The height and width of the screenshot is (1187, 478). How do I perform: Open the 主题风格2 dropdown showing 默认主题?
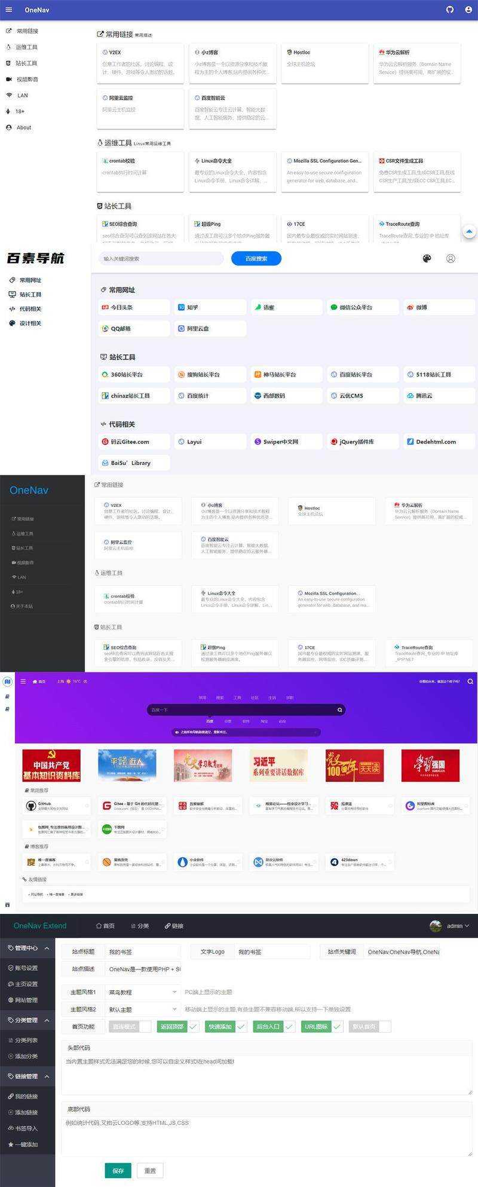(x=142, y=1009)
